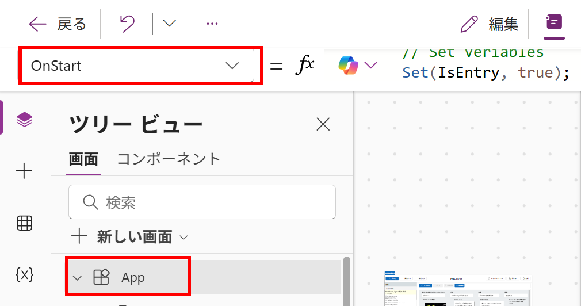581x306 pixels.
Task: Switch to the コンポーネント tab
Action: tap(169, 159)
